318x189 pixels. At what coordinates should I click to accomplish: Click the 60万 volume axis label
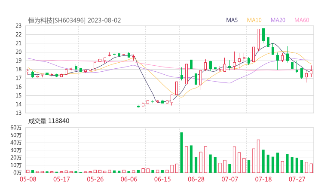pyautogui.click(x=16, y=128)
